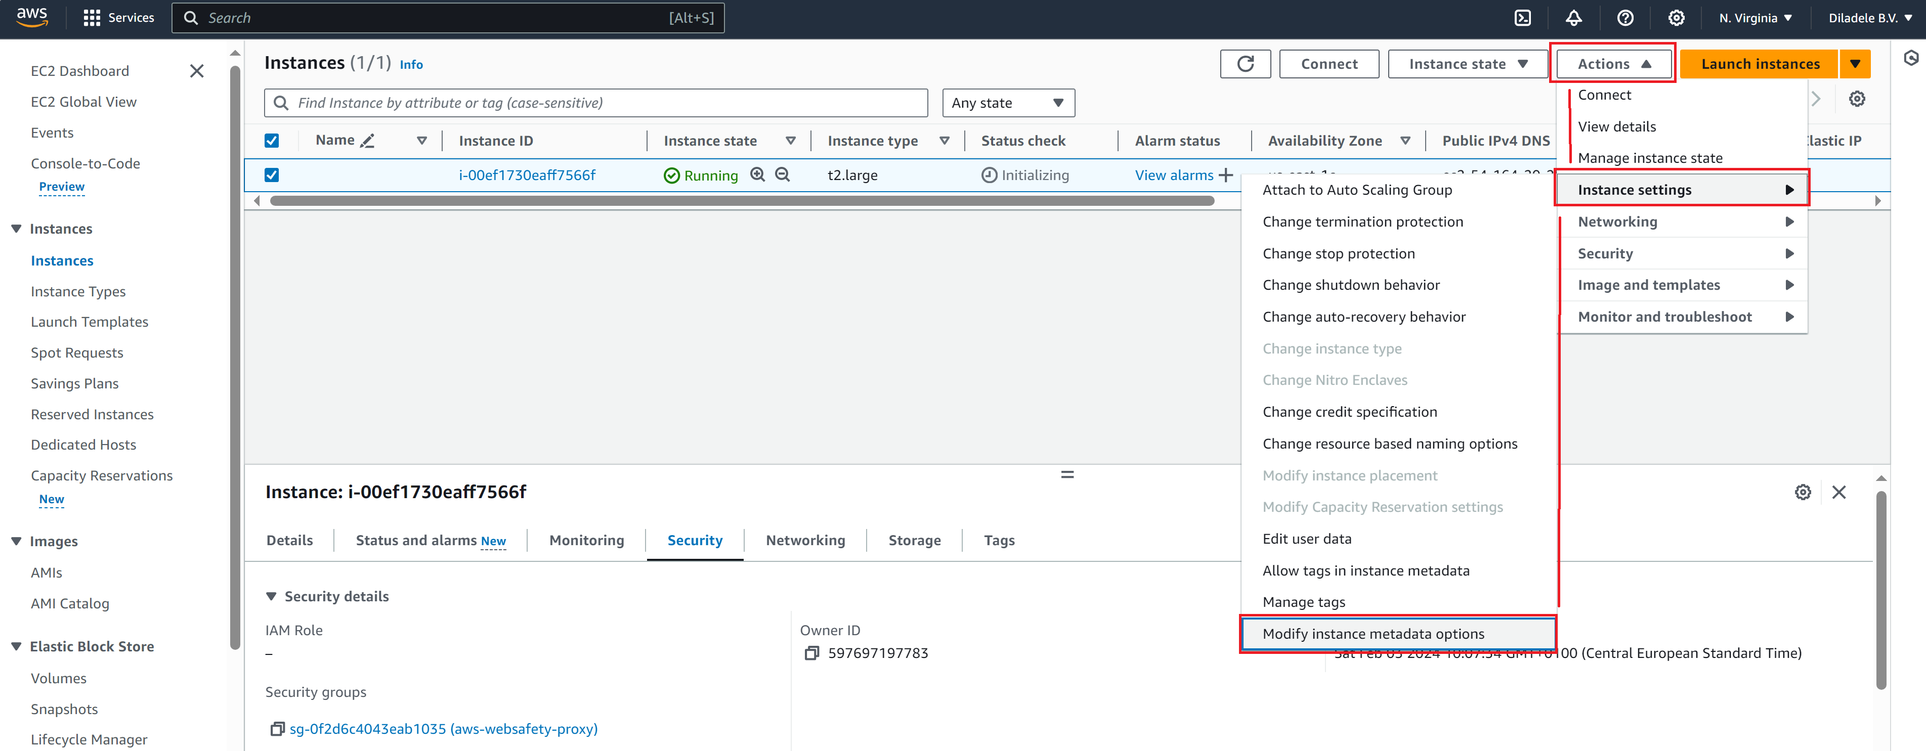Image resolution: width=1926 pixels, height=751 pixels.
Task: Switch to the Tags tab
Action: coord(999,540)
